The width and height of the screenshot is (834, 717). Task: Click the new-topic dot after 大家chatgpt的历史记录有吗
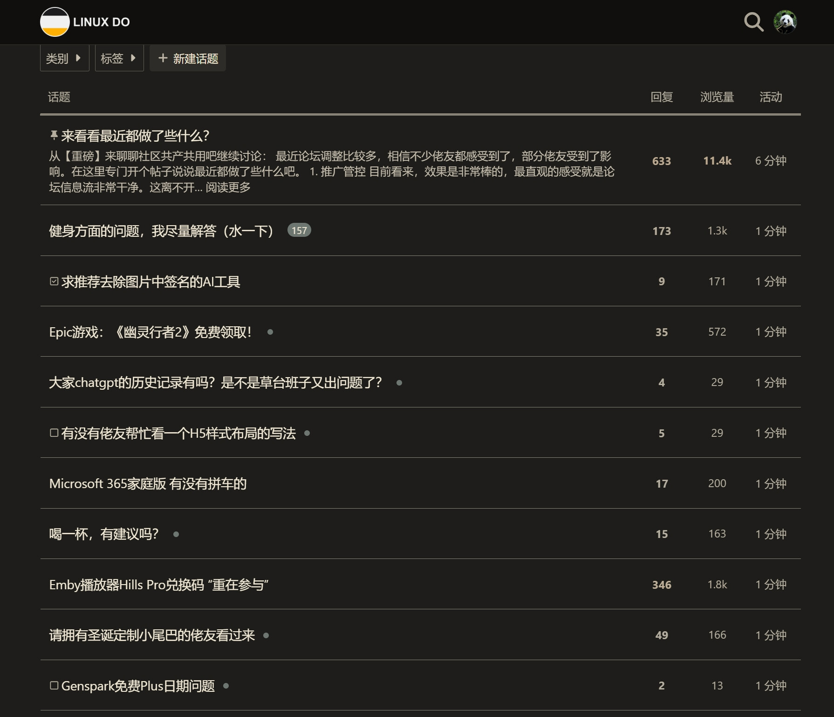coord(399,383)
